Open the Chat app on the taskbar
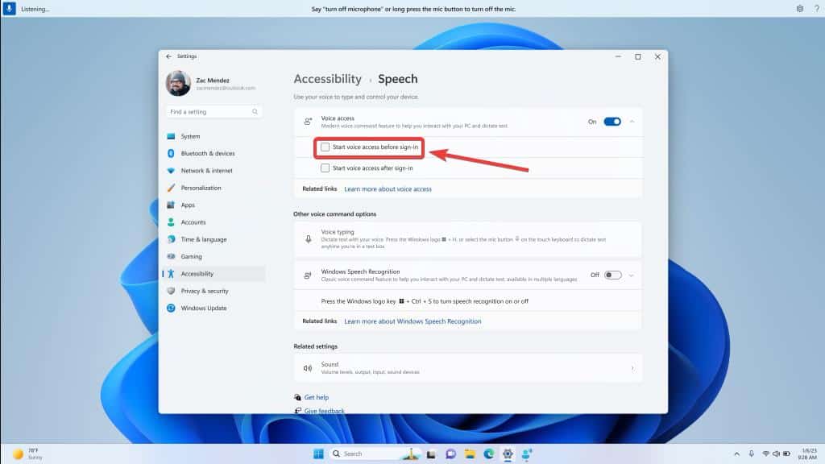This screenshot has height=464, width=825. click(x=450, y=454)
